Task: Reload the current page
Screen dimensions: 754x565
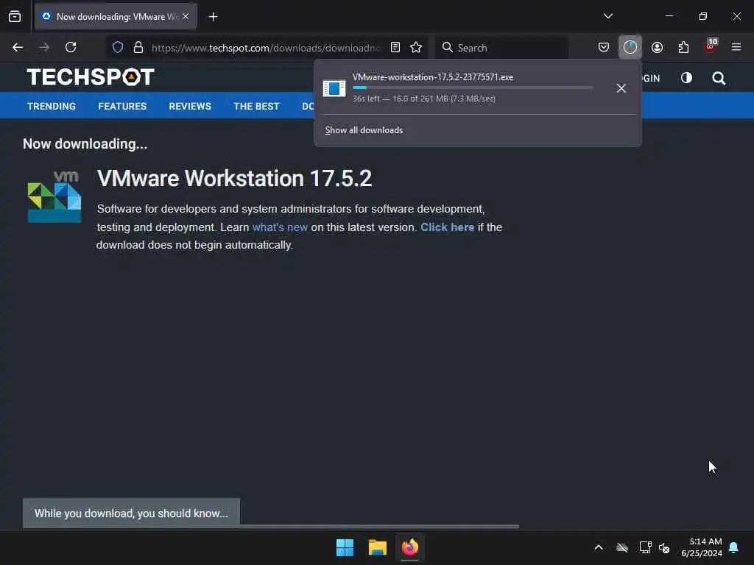Action: pyautogui.click(x=71, y=47)
